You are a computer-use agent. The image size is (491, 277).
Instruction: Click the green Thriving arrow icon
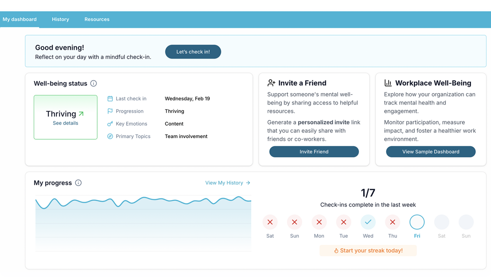click(x=81, y=114)
